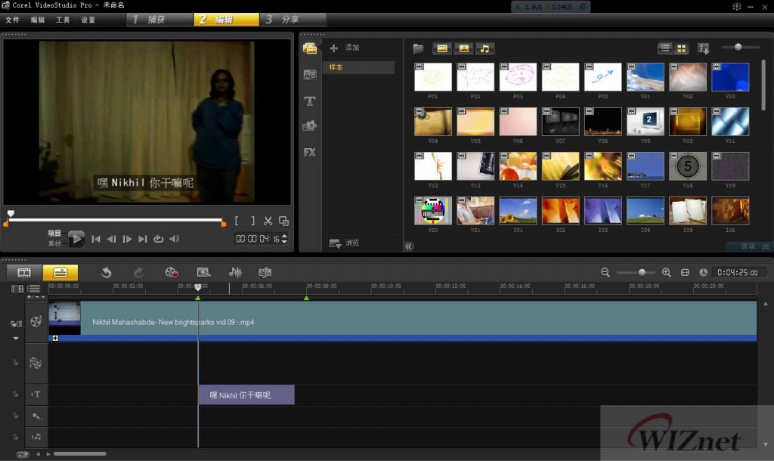Click the thumbnail size slider handle
The image size is (774, 461).
click(738, 48)
